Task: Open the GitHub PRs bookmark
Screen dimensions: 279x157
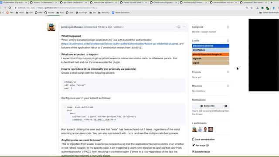Action: tap(38, 13)
